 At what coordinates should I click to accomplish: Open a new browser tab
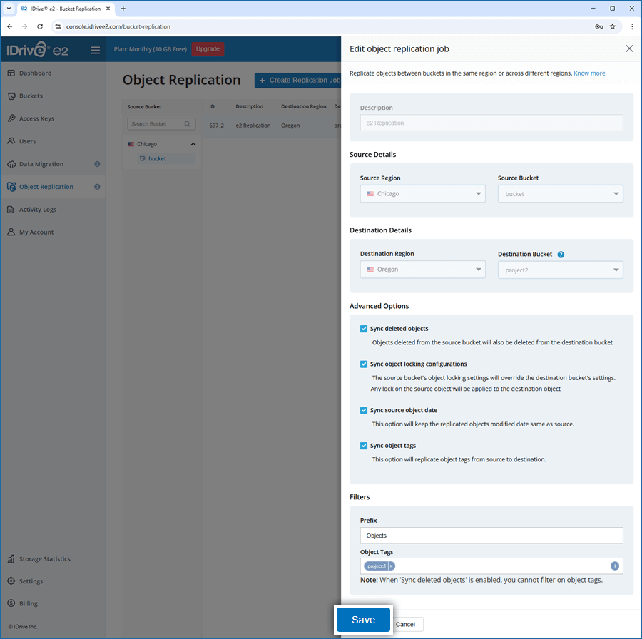pos(123,9)
